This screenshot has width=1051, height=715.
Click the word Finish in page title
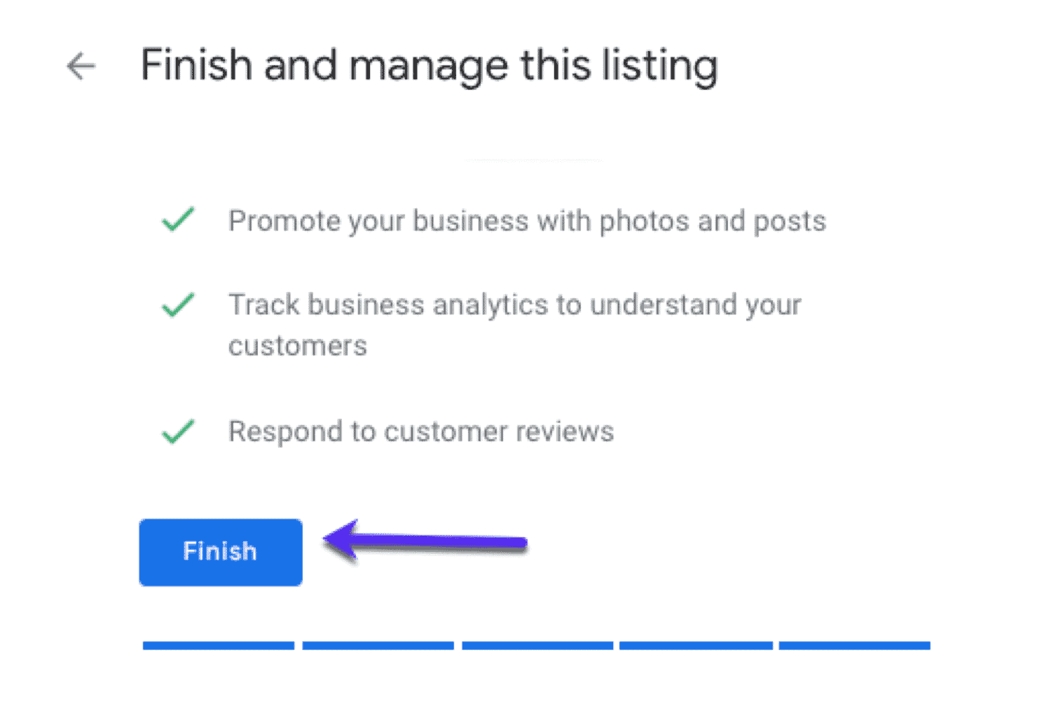197,65
